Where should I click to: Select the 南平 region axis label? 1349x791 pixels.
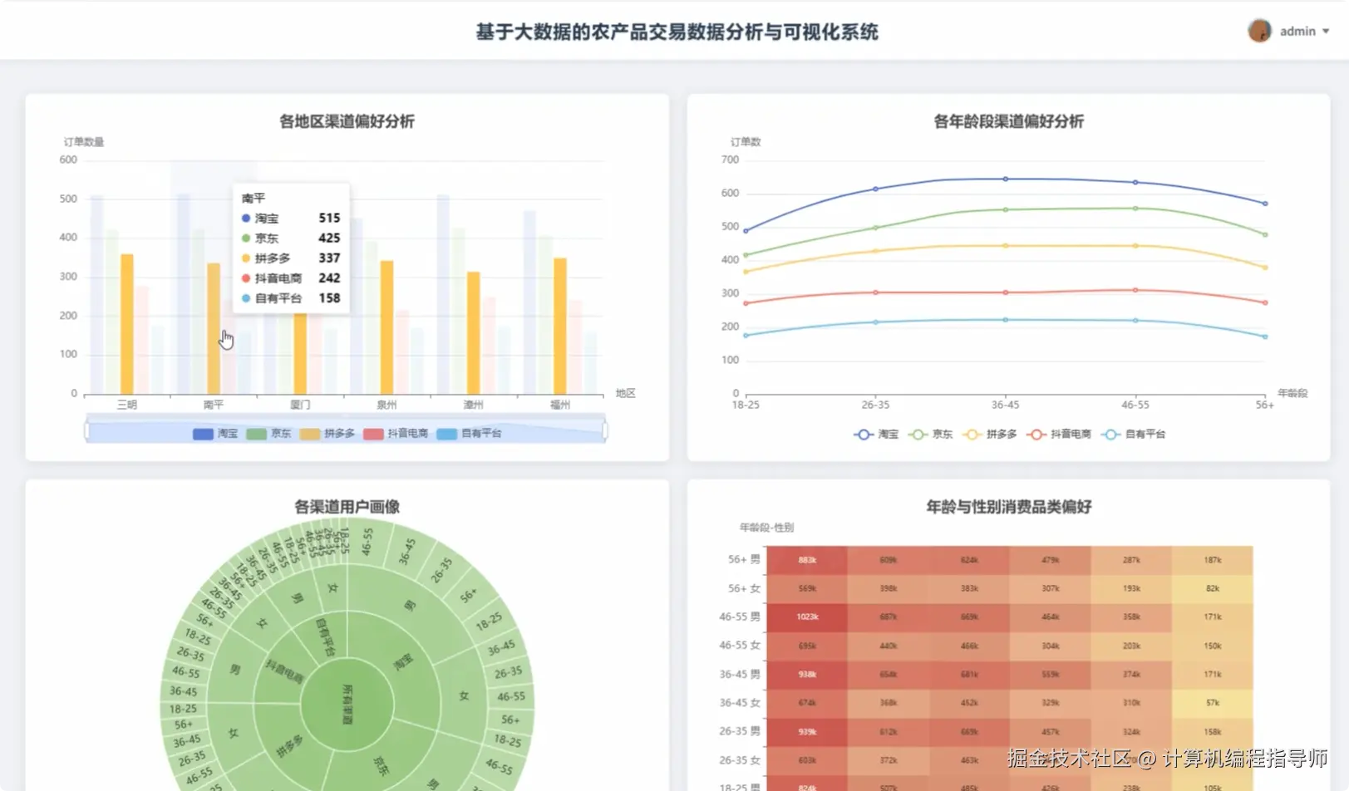[214, 405]
